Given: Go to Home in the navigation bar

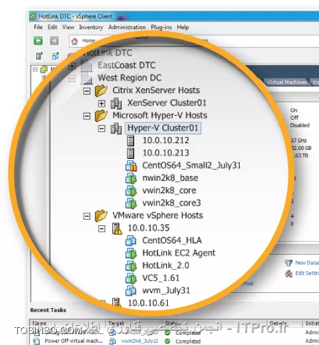Looking at the screenshot, I should point(89,40).
